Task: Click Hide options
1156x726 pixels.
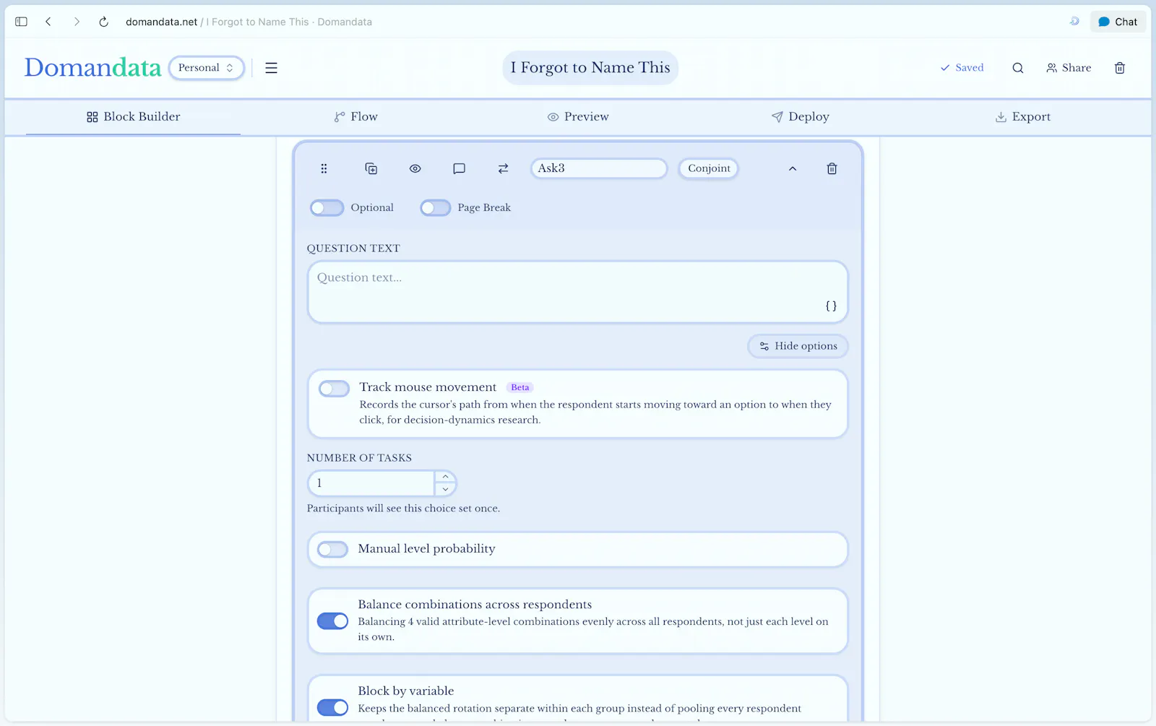Action: [x=798, y=346]
